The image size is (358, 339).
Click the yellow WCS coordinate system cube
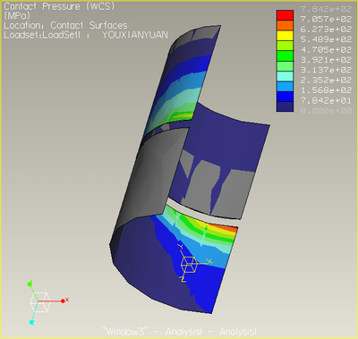pos(189,265)
